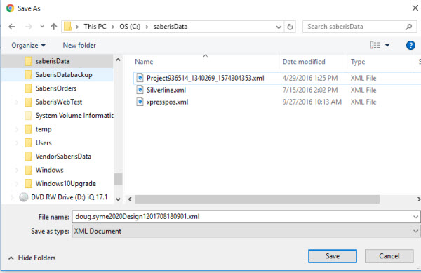Go up one folder level
This screenshot has width=421, height=273.
[x=54, y=27]
